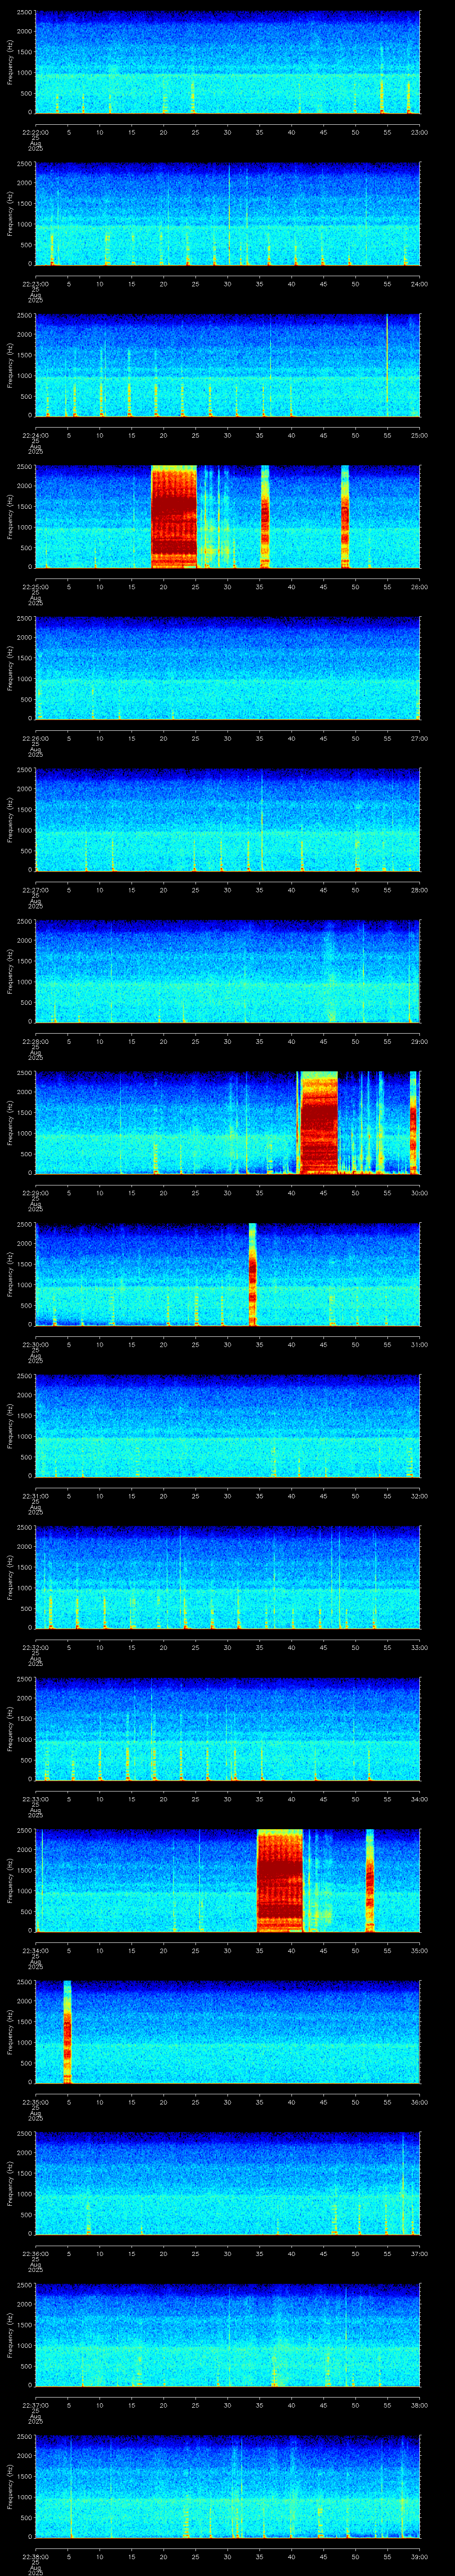
Task: Click the 'Frequency (Hz)' axis label of the 22:38 spectrogram
Action: (x=10, y=2487)
